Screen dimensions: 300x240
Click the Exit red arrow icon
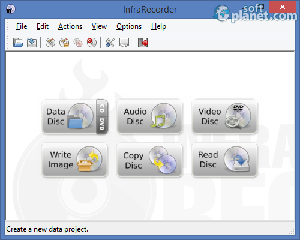coord(143,43)
